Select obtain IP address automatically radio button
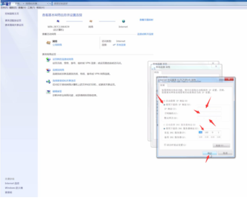The image size is (247, 204). [164, 101]
